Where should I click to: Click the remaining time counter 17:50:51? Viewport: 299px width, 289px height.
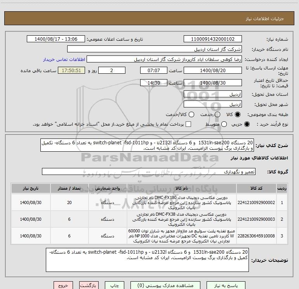(71, 70)
